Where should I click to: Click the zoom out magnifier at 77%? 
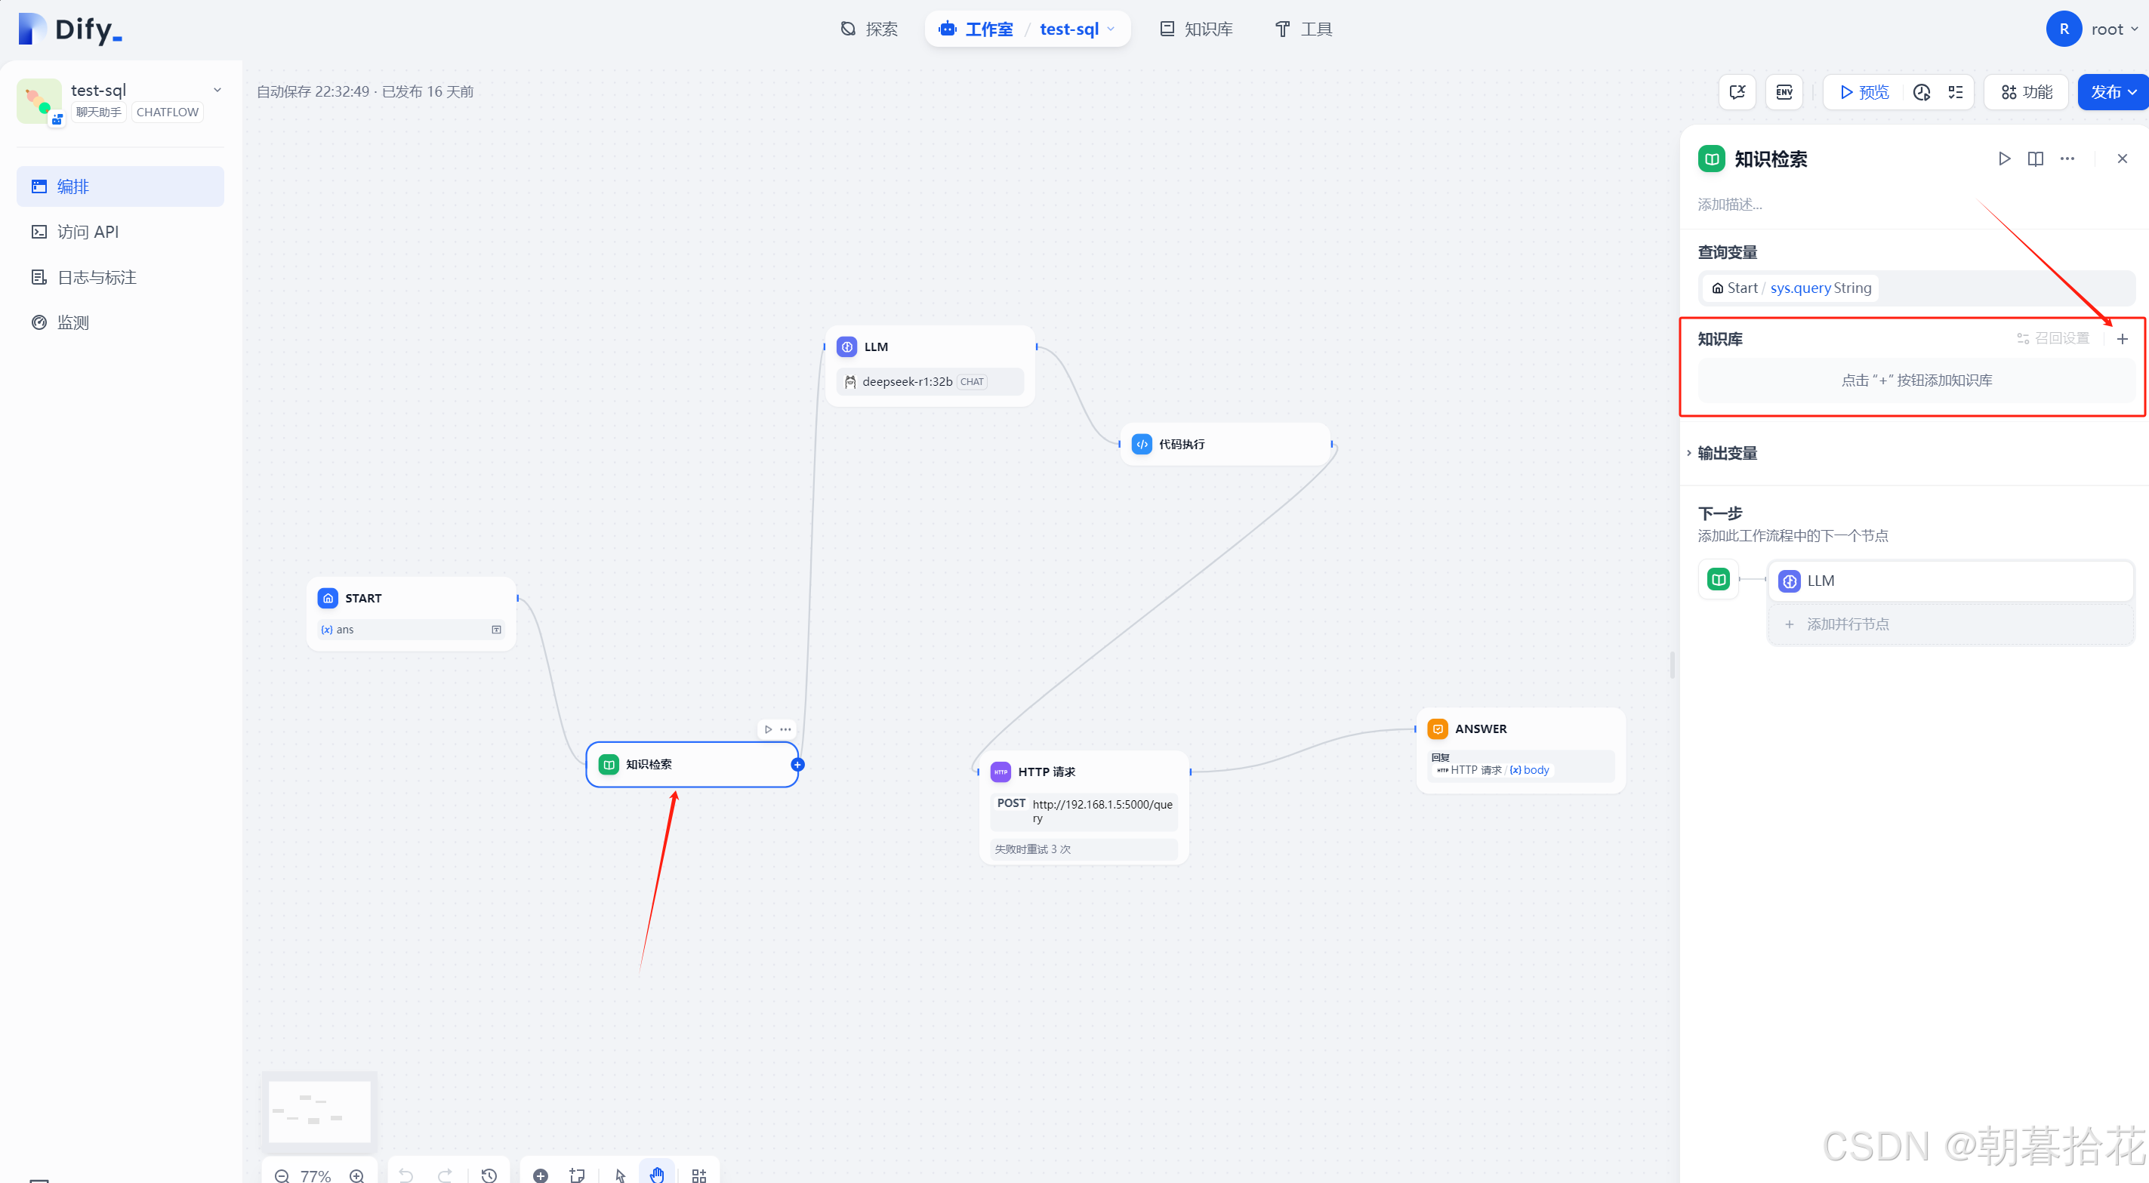281,1175
